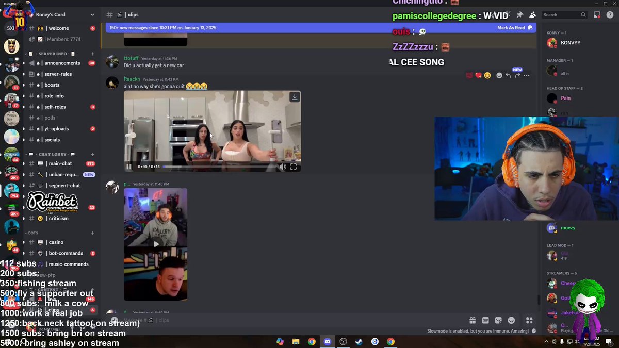Switch to the main-chat channel

61,163
